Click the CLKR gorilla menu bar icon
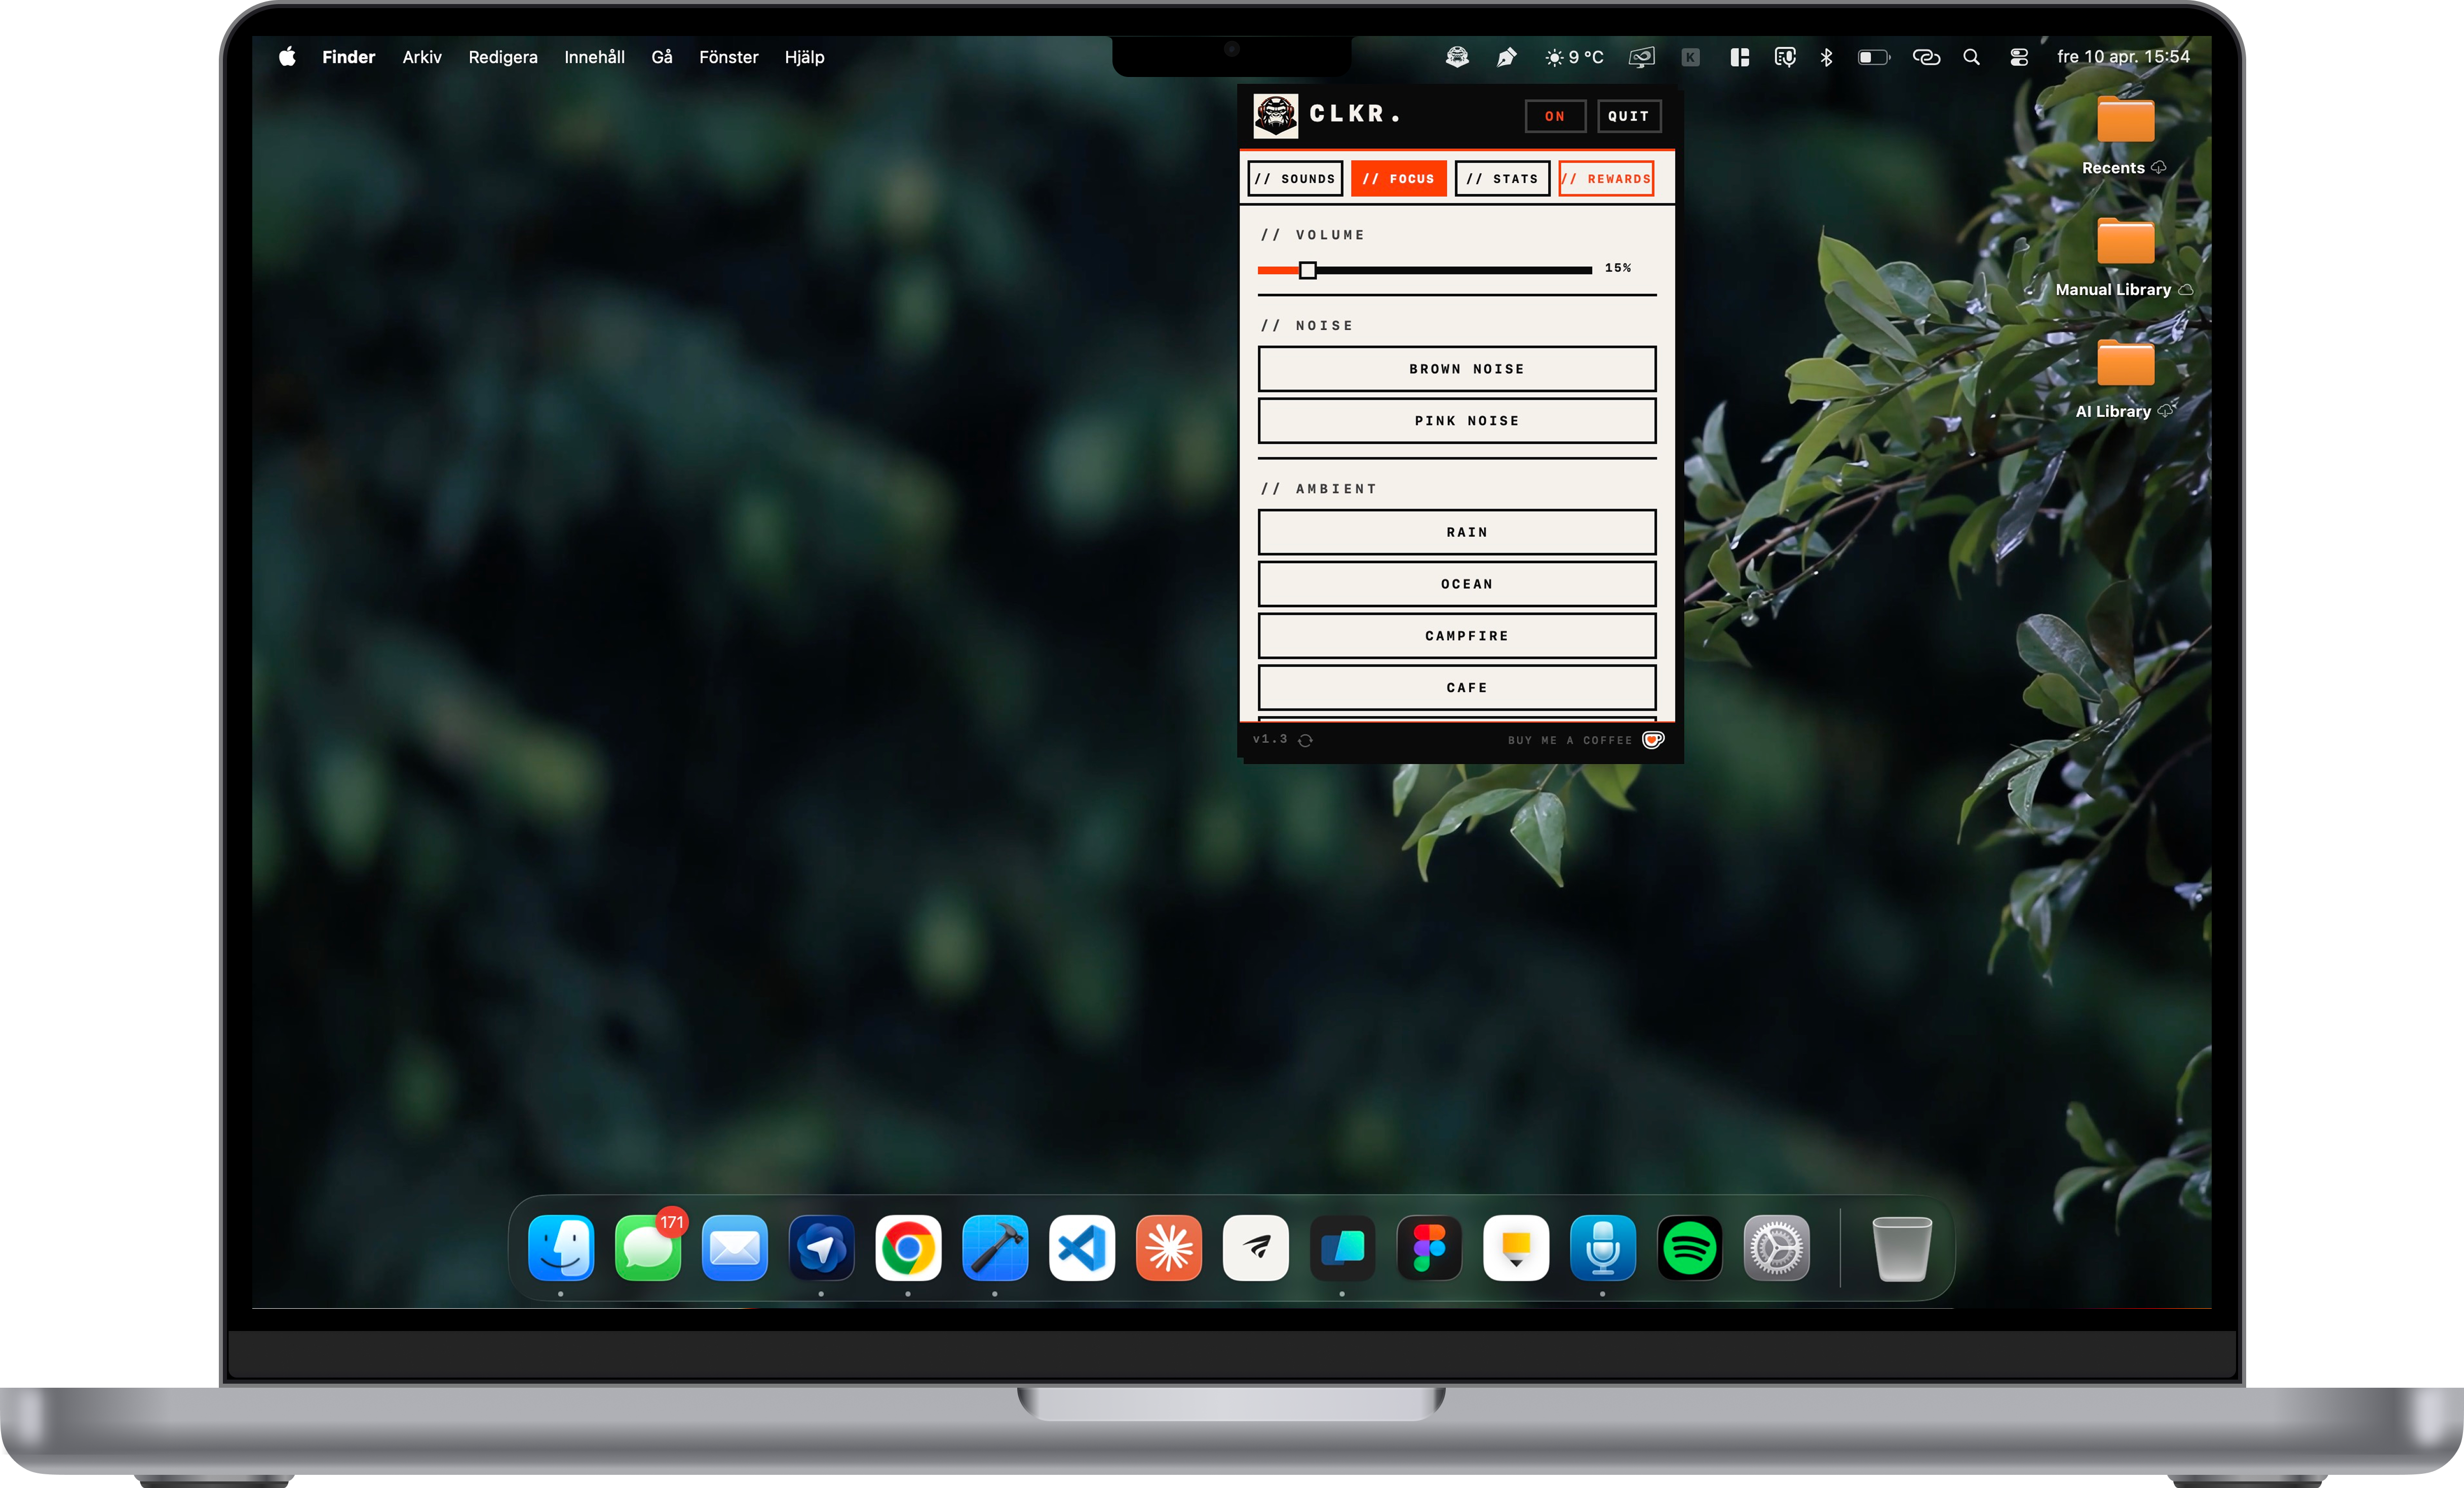The width and height of the screenshot is (2464, 1488). pyautogui.click(x=1457, y=57)
